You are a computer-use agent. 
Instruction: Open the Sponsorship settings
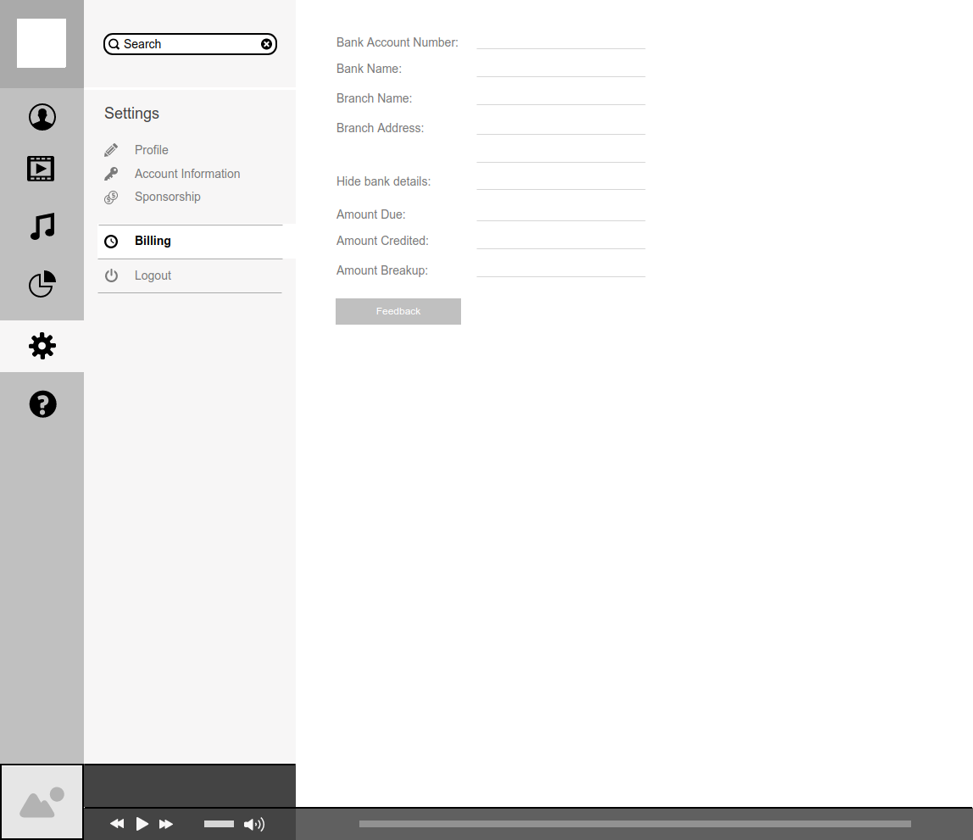(x=168, y=197)
